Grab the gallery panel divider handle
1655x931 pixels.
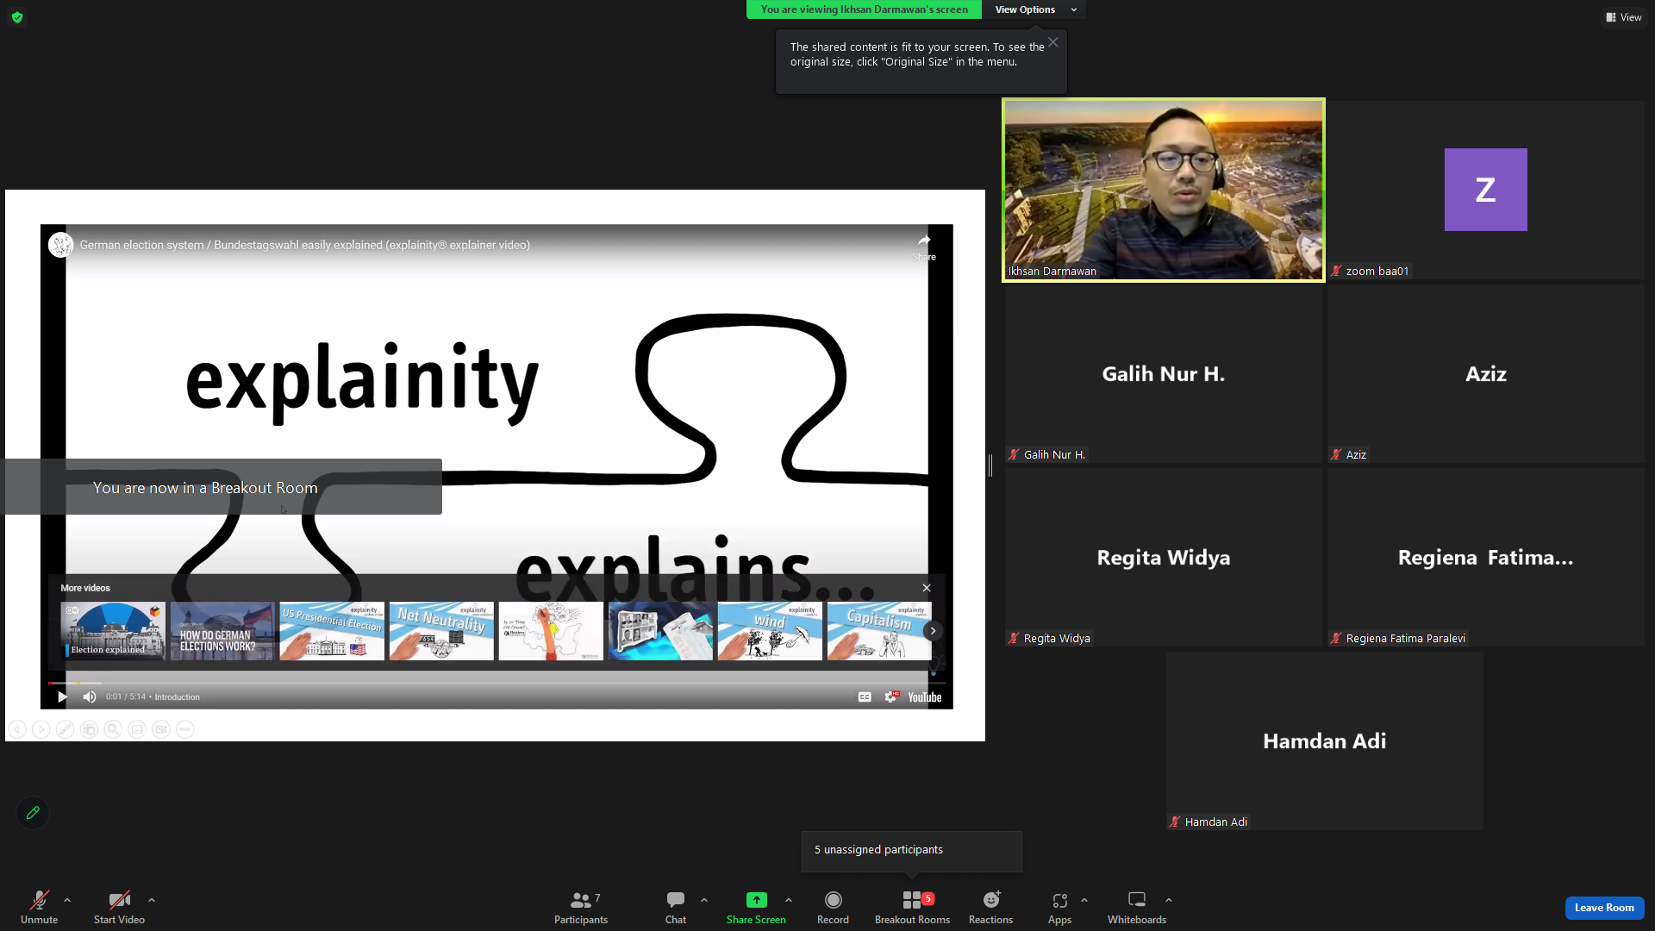990,465
